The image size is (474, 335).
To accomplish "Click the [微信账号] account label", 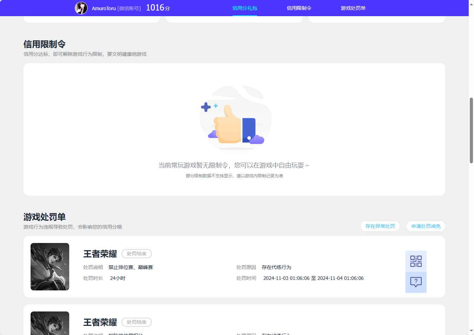I will coord(129,8).
